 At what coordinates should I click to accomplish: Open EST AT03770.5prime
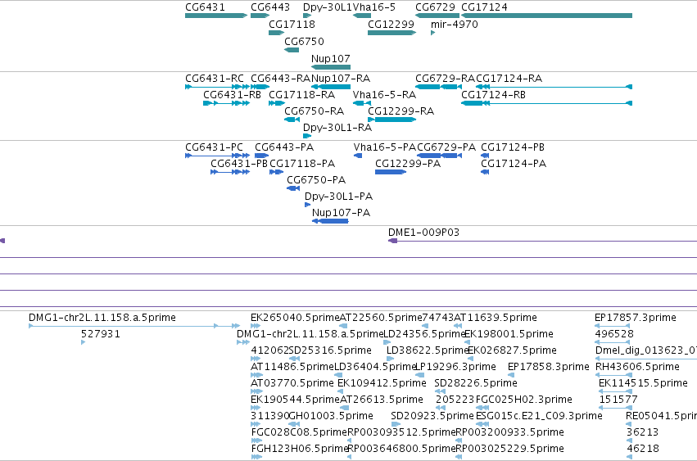(292, 384)
